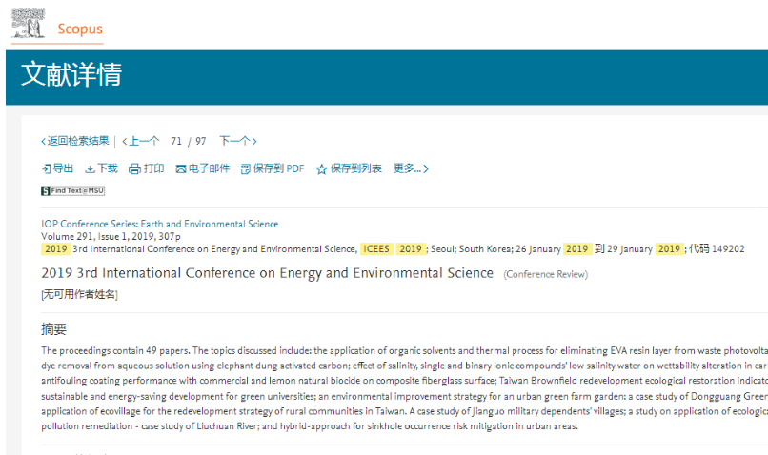Click 保存到列表 text label

[356, 168]
